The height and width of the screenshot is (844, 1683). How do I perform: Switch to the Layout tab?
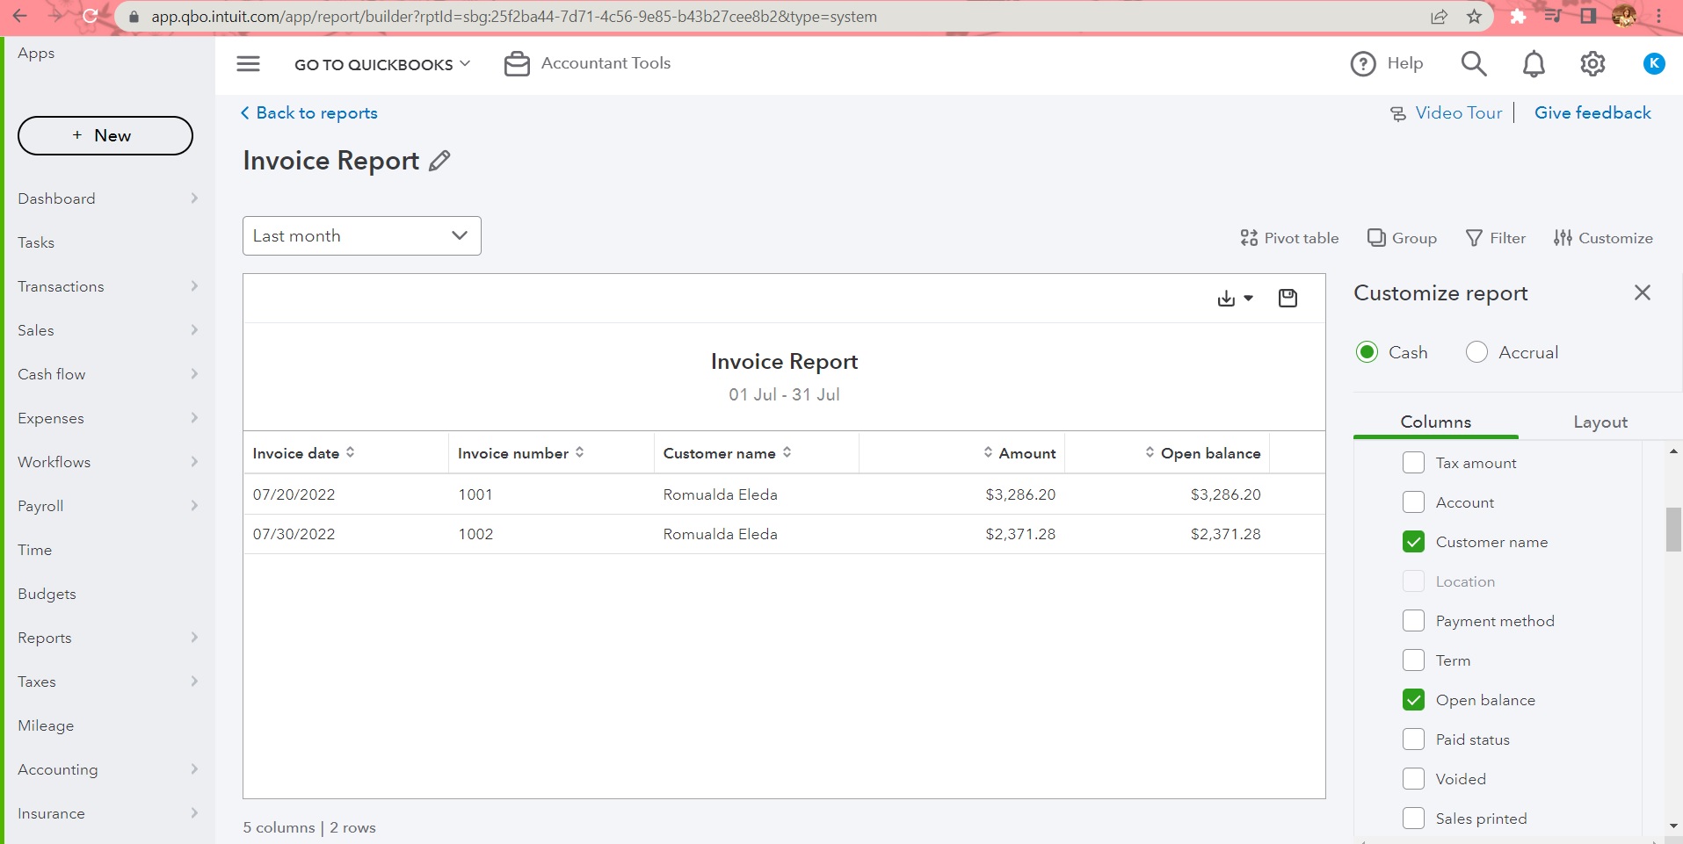1600,422
